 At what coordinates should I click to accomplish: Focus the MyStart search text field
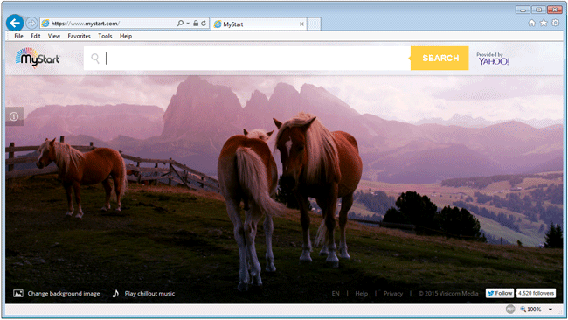pyautogui.click(x=247, y=58)
